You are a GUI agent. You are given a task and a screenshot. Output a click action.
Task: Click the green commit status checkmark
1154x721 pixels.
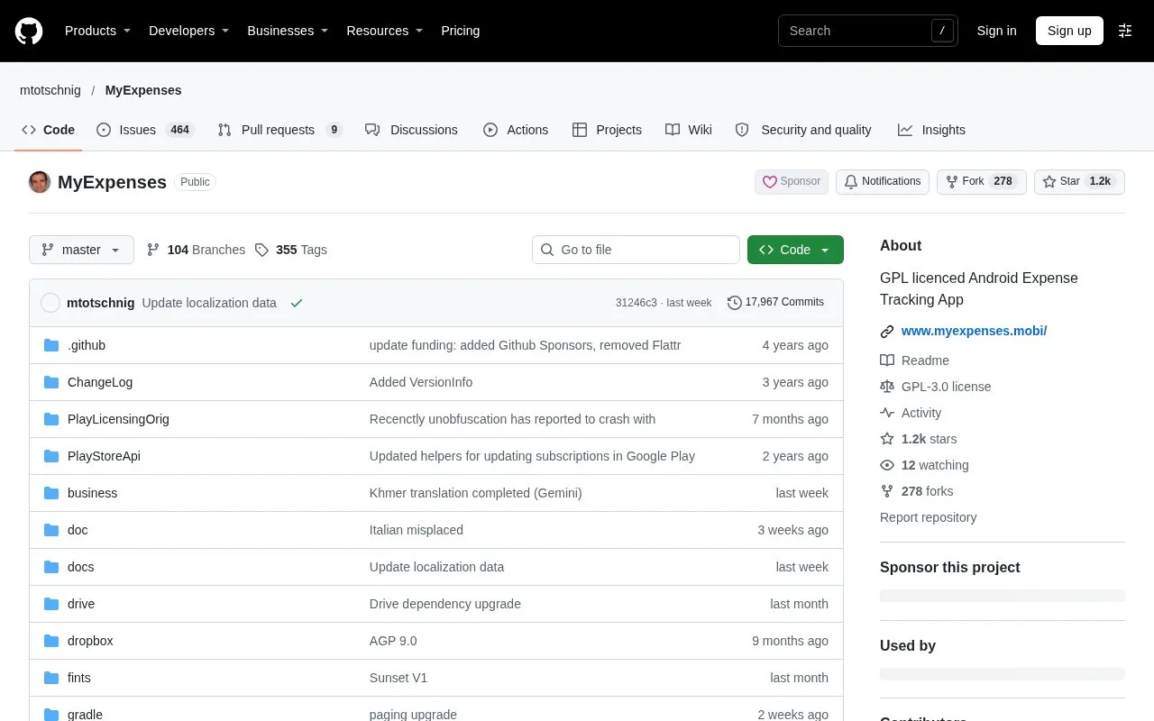(297, 303)
